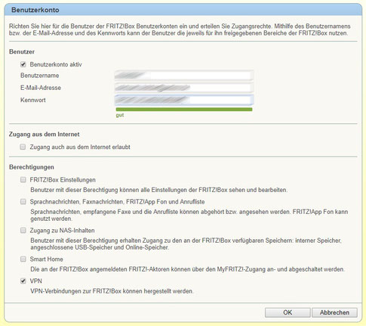
Task: Click the 'gut' password strength label
Action: [120, 116]
